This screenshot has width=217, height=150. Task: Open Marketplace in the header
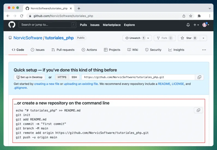tap(112, 25)
